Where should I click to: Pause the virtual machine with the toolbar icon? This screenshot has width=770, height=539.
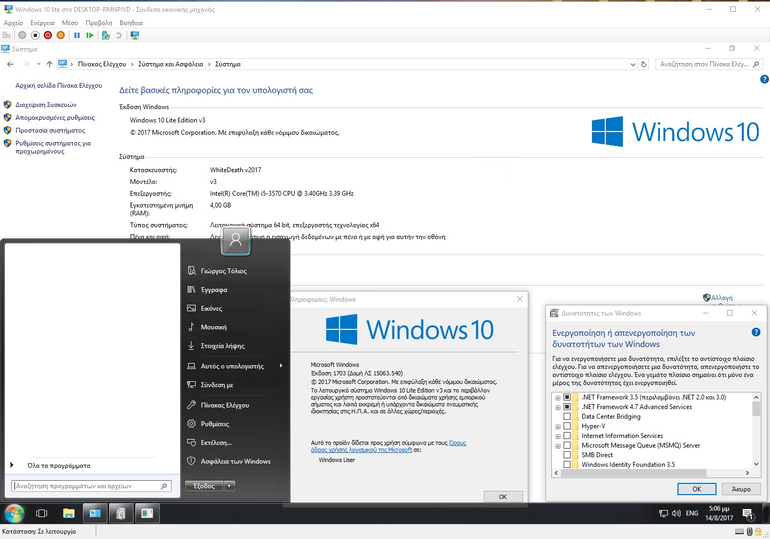(77, 35)
